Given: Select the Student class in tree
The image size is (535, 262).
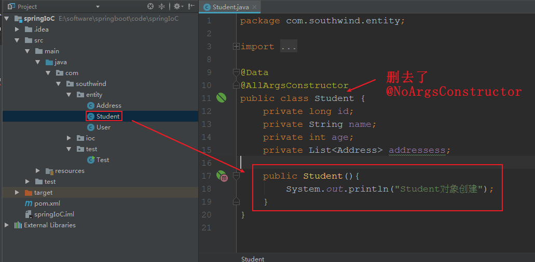Looking at the screenshot, I should coord(108,117).
